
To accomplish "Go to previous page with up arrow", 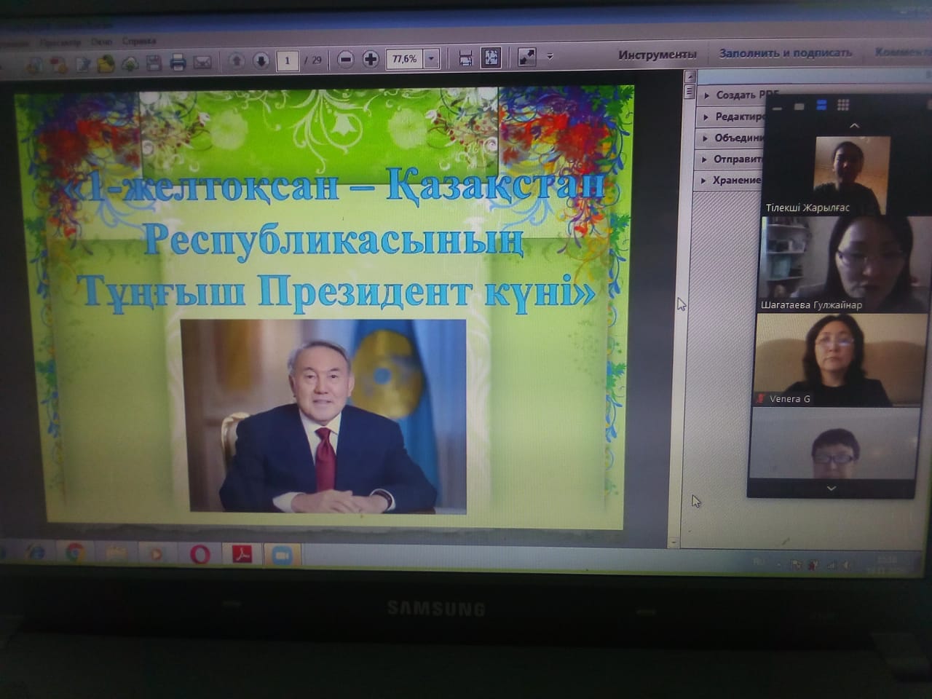I will 237,60.
